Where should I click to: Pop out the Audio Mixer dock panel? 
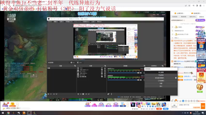pos(144,66)
